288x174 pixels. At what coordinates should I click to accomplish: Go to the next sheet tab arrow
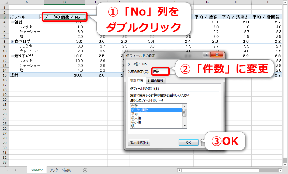point(15,170)
